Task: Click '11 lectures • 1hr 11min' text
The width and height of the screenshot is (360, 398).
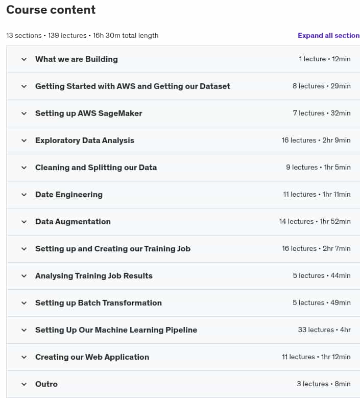Action: click(317, 195)
